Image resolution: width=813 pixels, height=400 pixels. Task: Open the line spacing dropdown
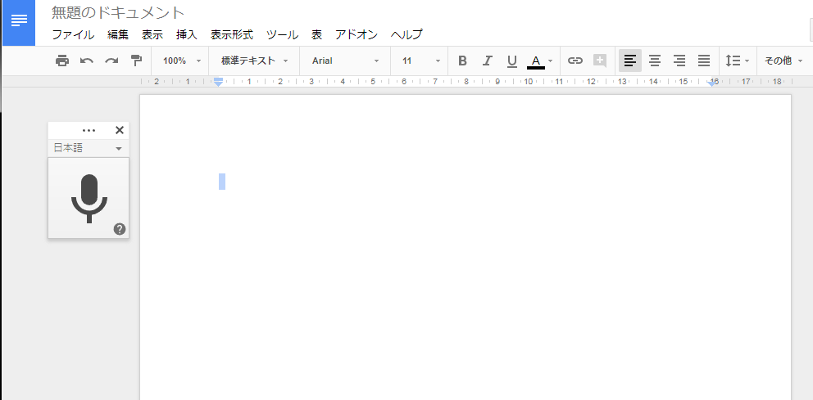click(738, 61)
